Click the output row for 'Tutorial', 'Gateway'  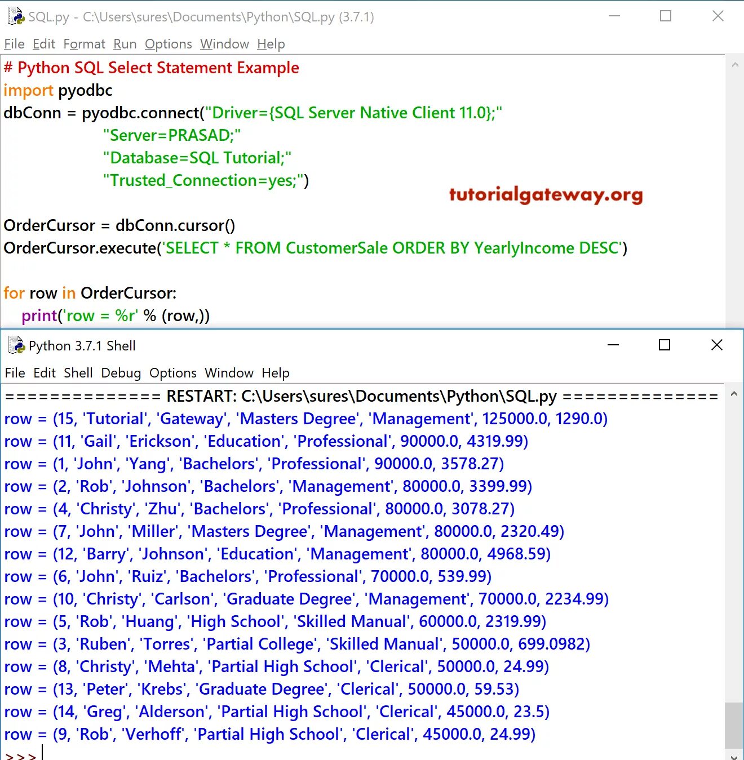[x=305, y=419]
